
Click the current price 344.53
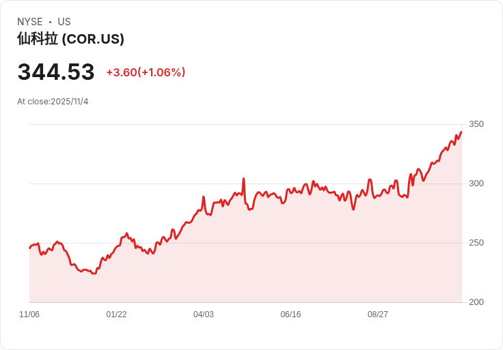[x=56, y=72]
